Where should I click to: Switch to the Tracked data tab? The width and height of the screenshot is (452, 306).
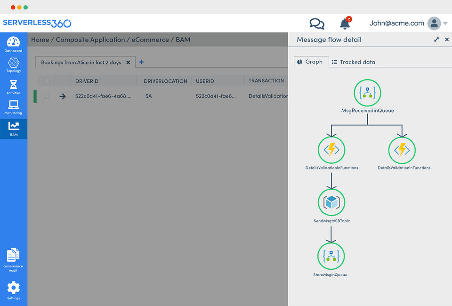click(x=353, y=62)
